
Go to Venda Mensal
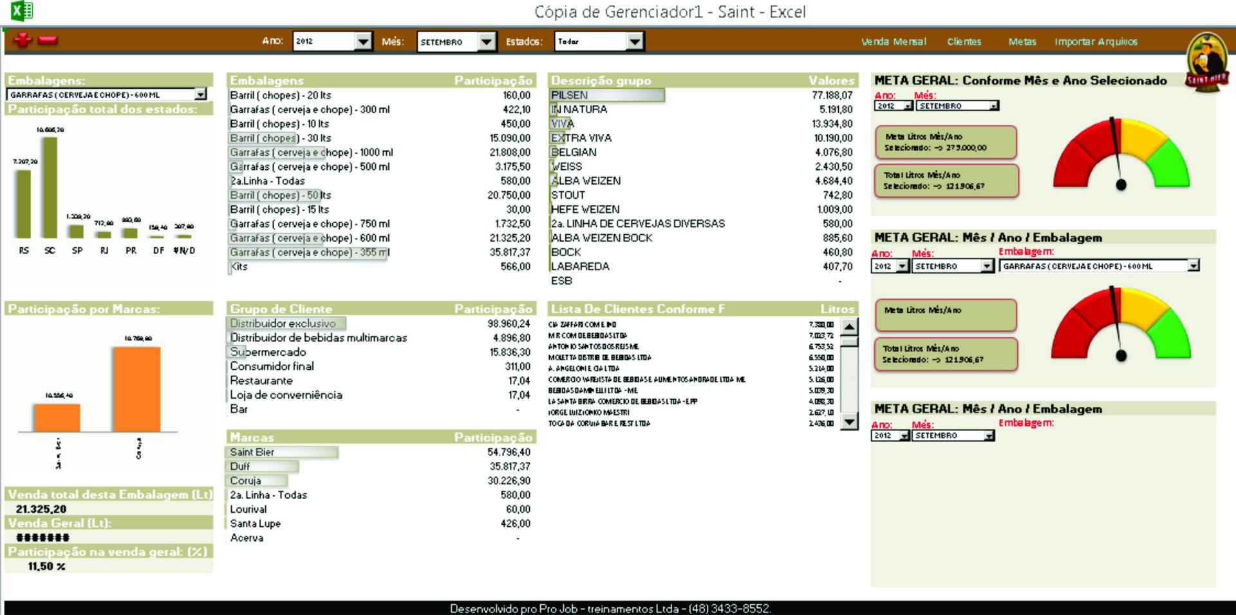point(894,42)
